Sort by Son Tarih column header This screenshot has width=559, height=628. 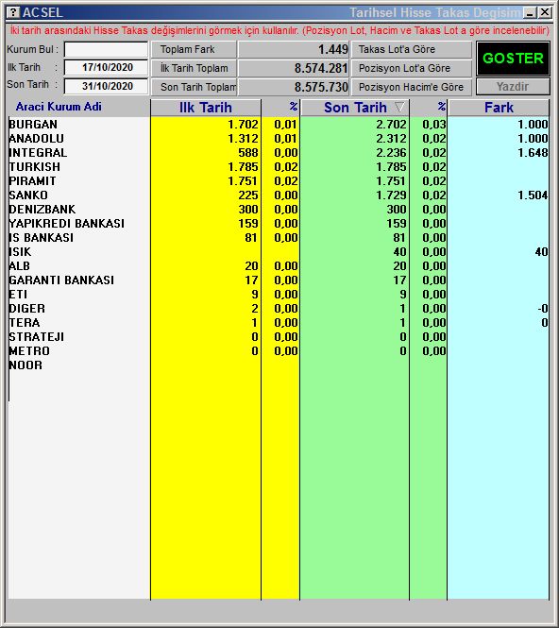coord(355,108)
